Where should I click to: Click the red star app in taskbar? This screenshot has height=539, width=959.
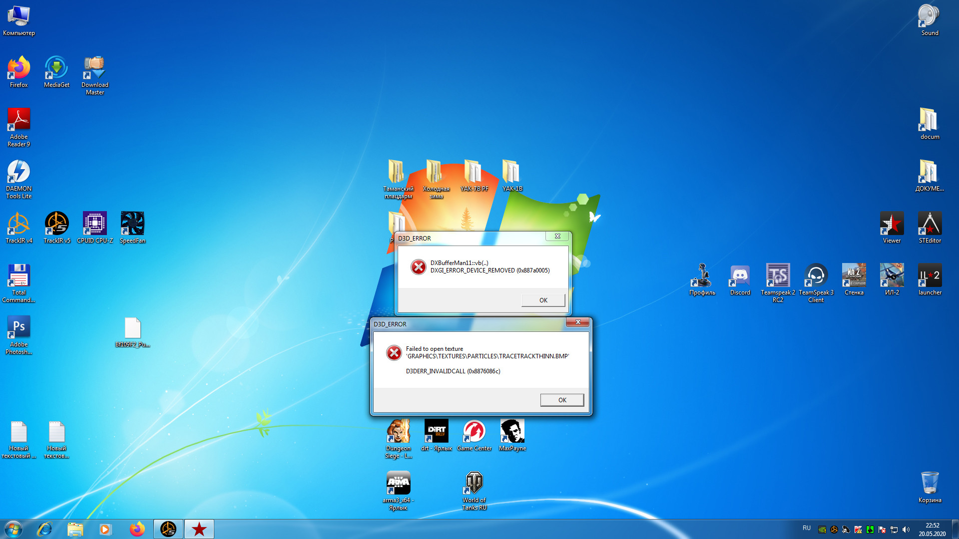tap(199, 529)
